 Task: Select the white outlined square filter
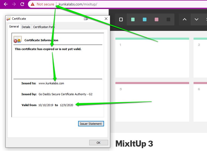pos(121,19)
